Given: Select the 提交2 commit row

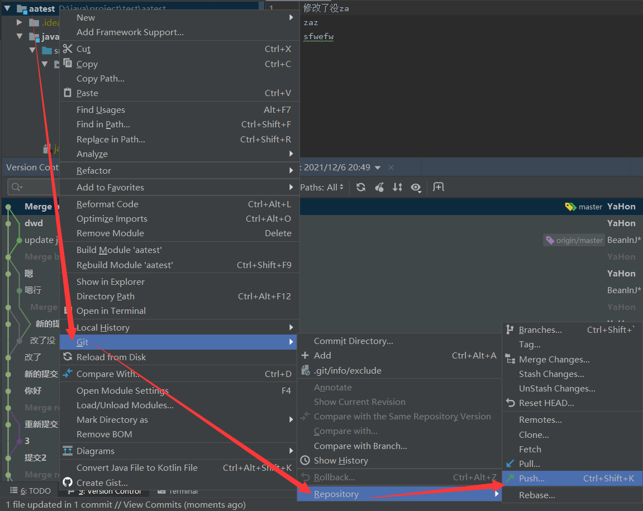Looking at the screenshot, I should coord(35,458).
